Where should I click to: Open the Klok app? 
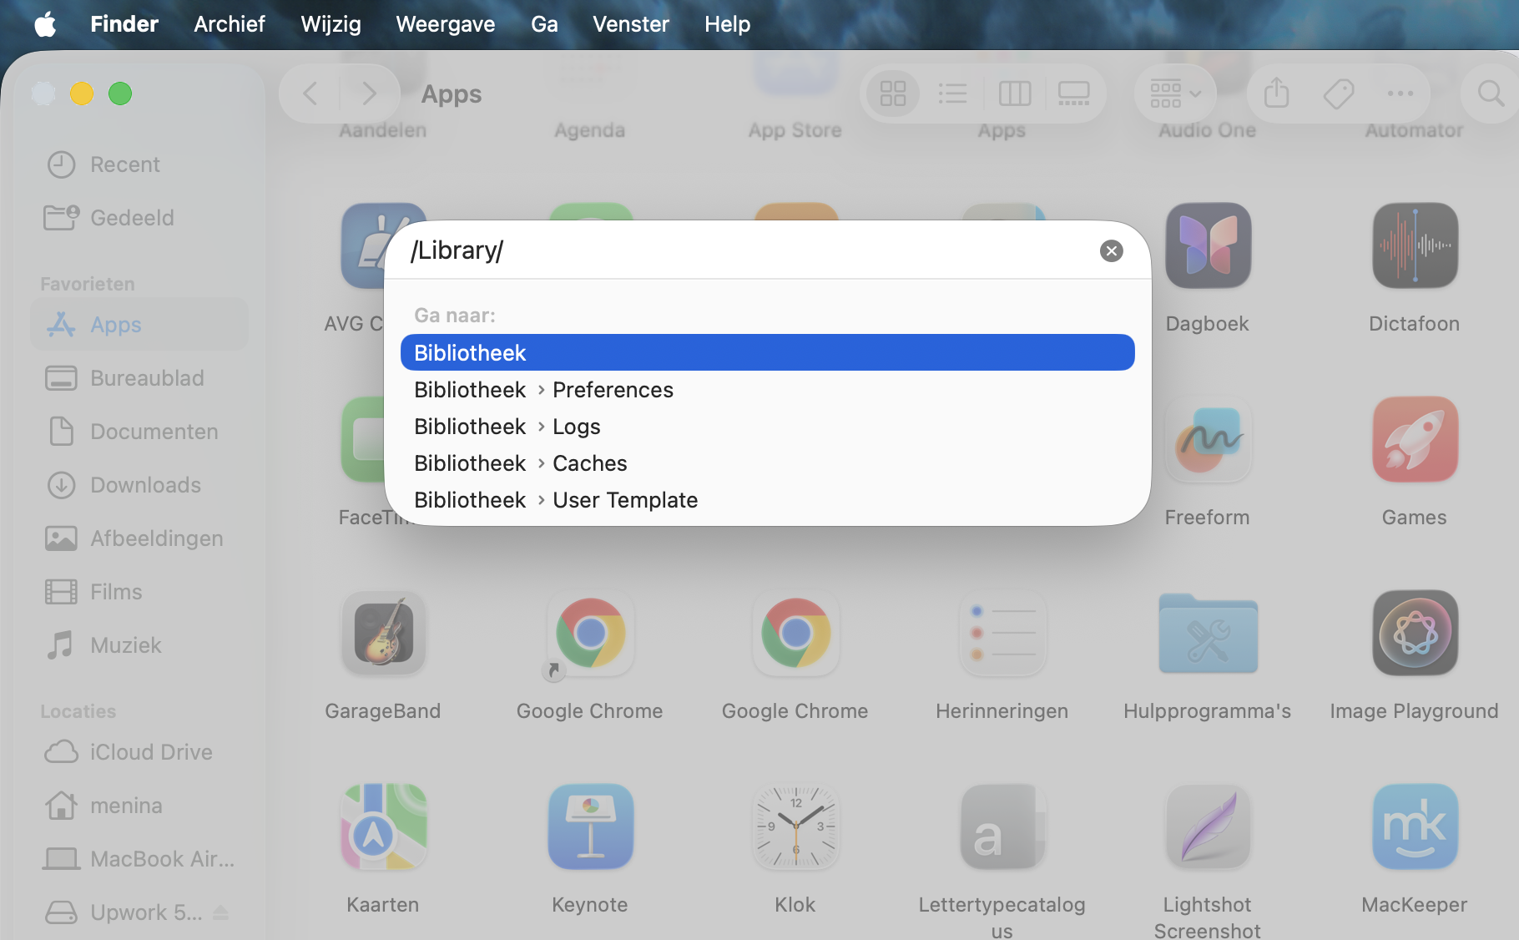pyautogui.click(x=795, y=826)
